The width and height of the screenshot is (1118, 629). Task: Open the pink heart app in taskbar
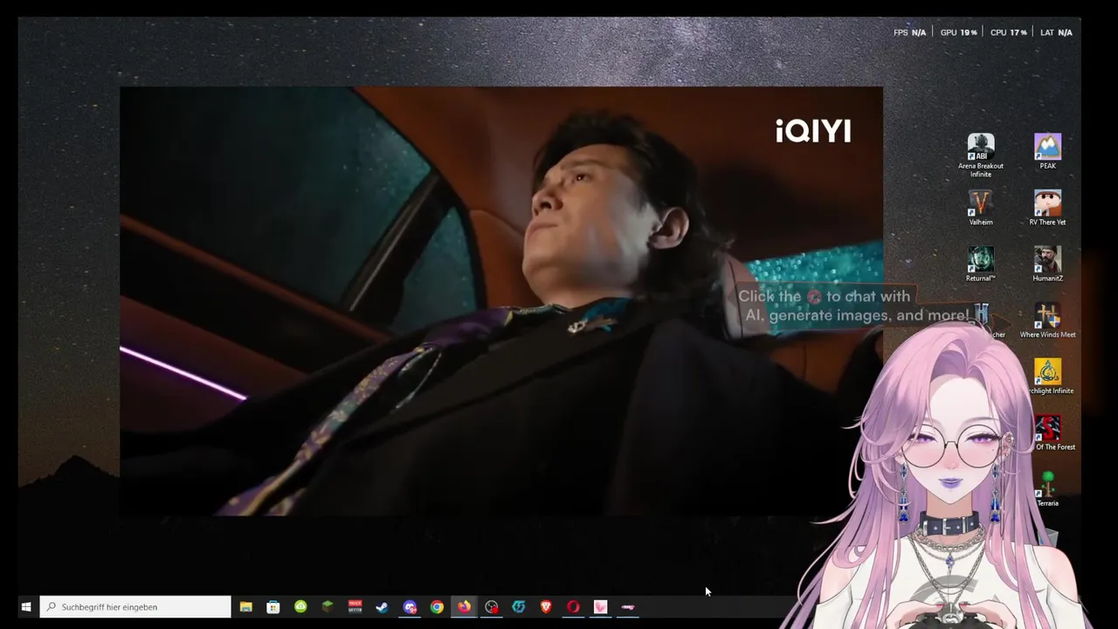pos(600,607)
